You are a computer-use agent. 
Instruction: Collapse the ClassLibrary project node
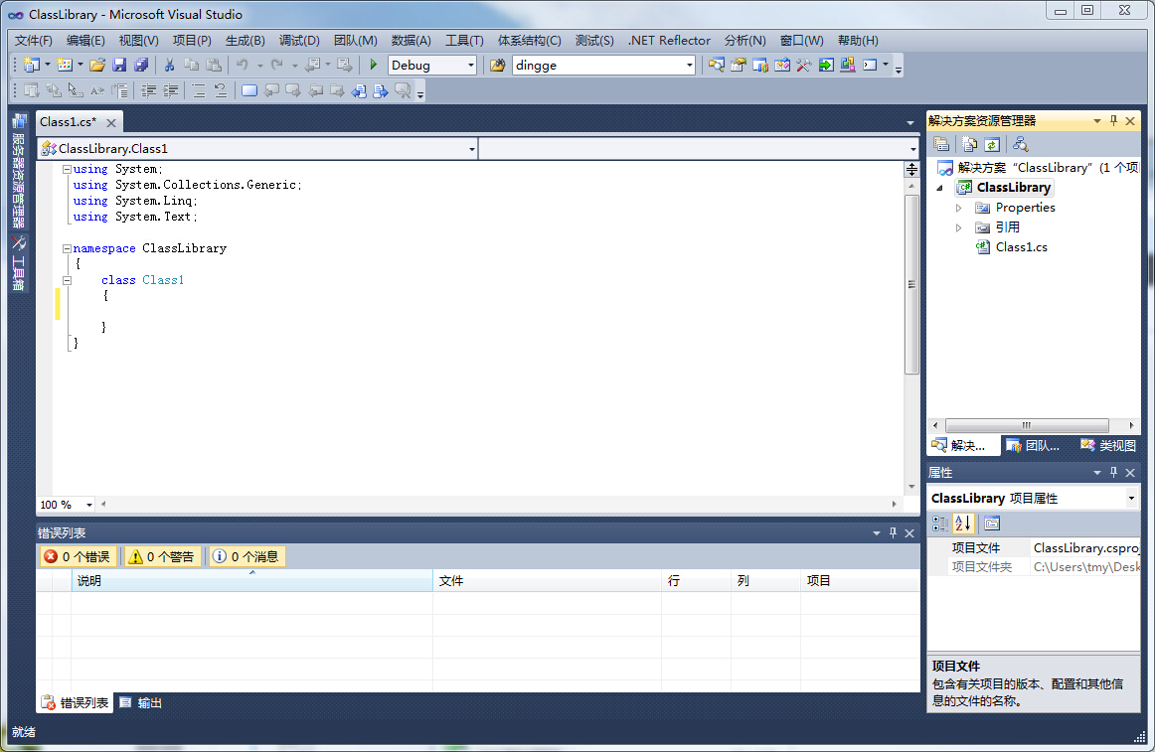tap(940, 188)
